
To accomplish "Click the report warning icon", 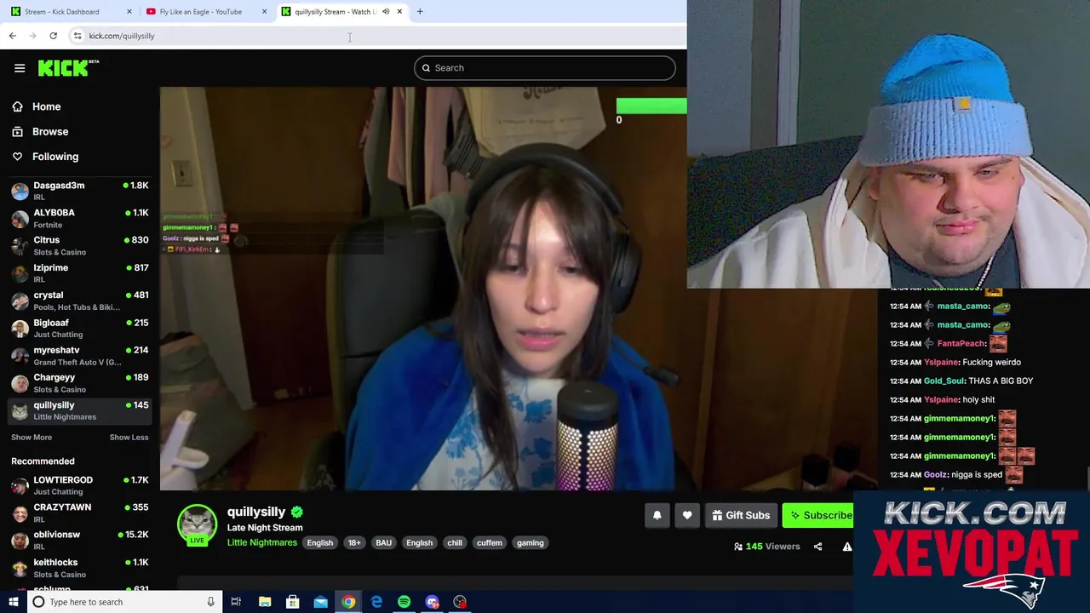I will [x=847, y=547].
